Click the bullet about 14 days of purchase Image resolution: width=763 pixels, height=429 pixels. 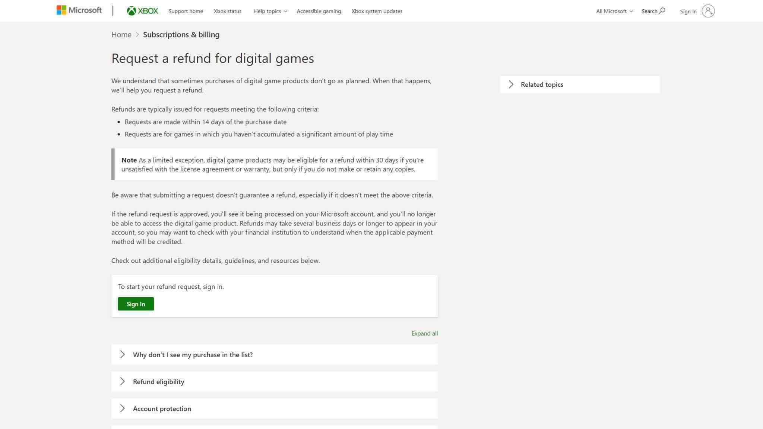click(205, 122)
